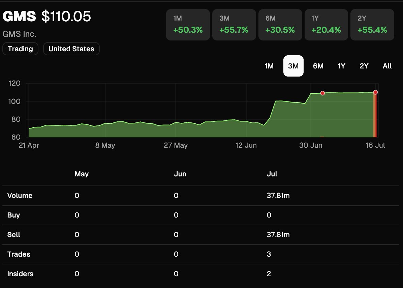Image resolution: width=403 pixels, height=288 pixels.
Task: Click the red trade marker near 30 Jun
Action: [322, 93]
